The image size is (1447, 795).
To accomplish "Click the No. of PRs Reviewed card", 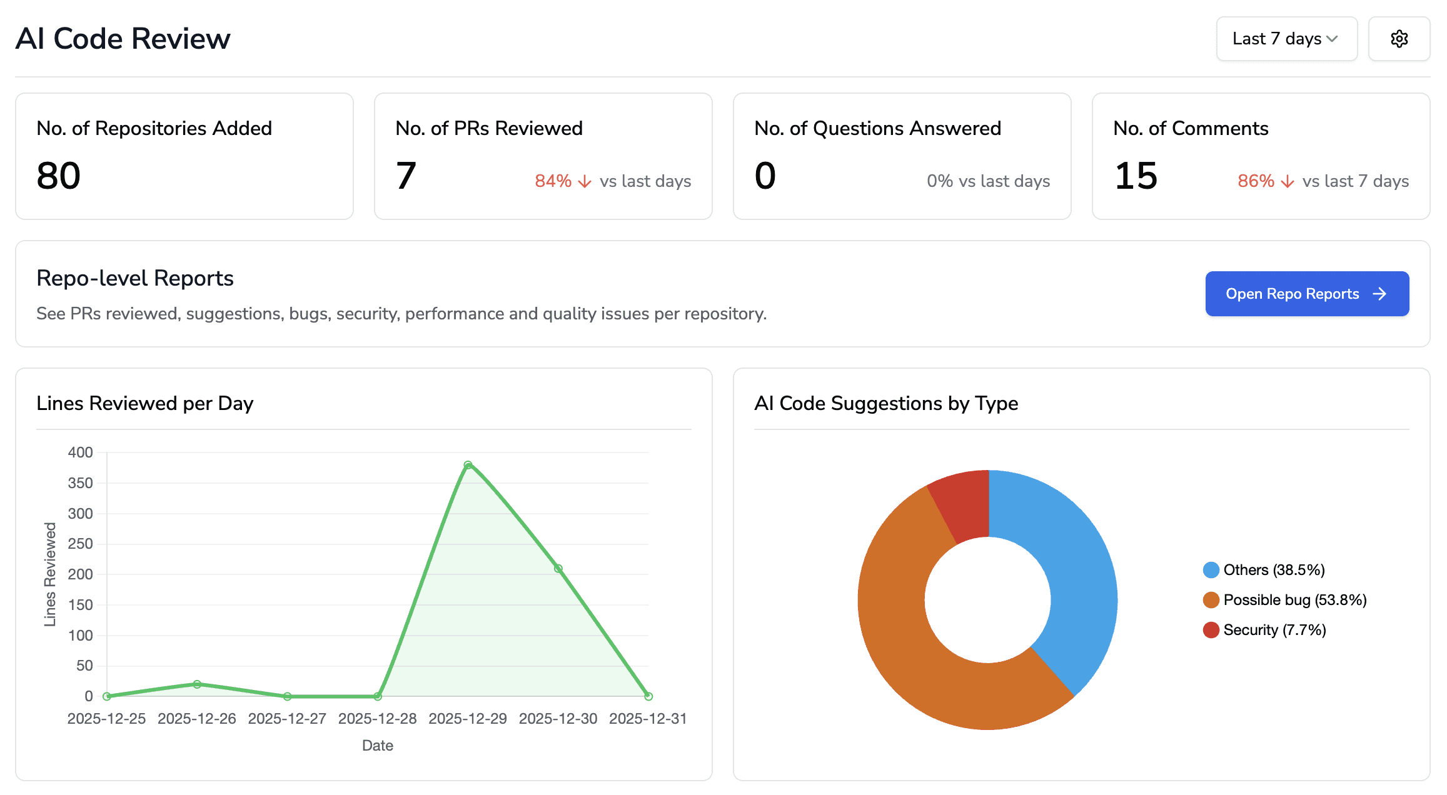I will (543, 156).
